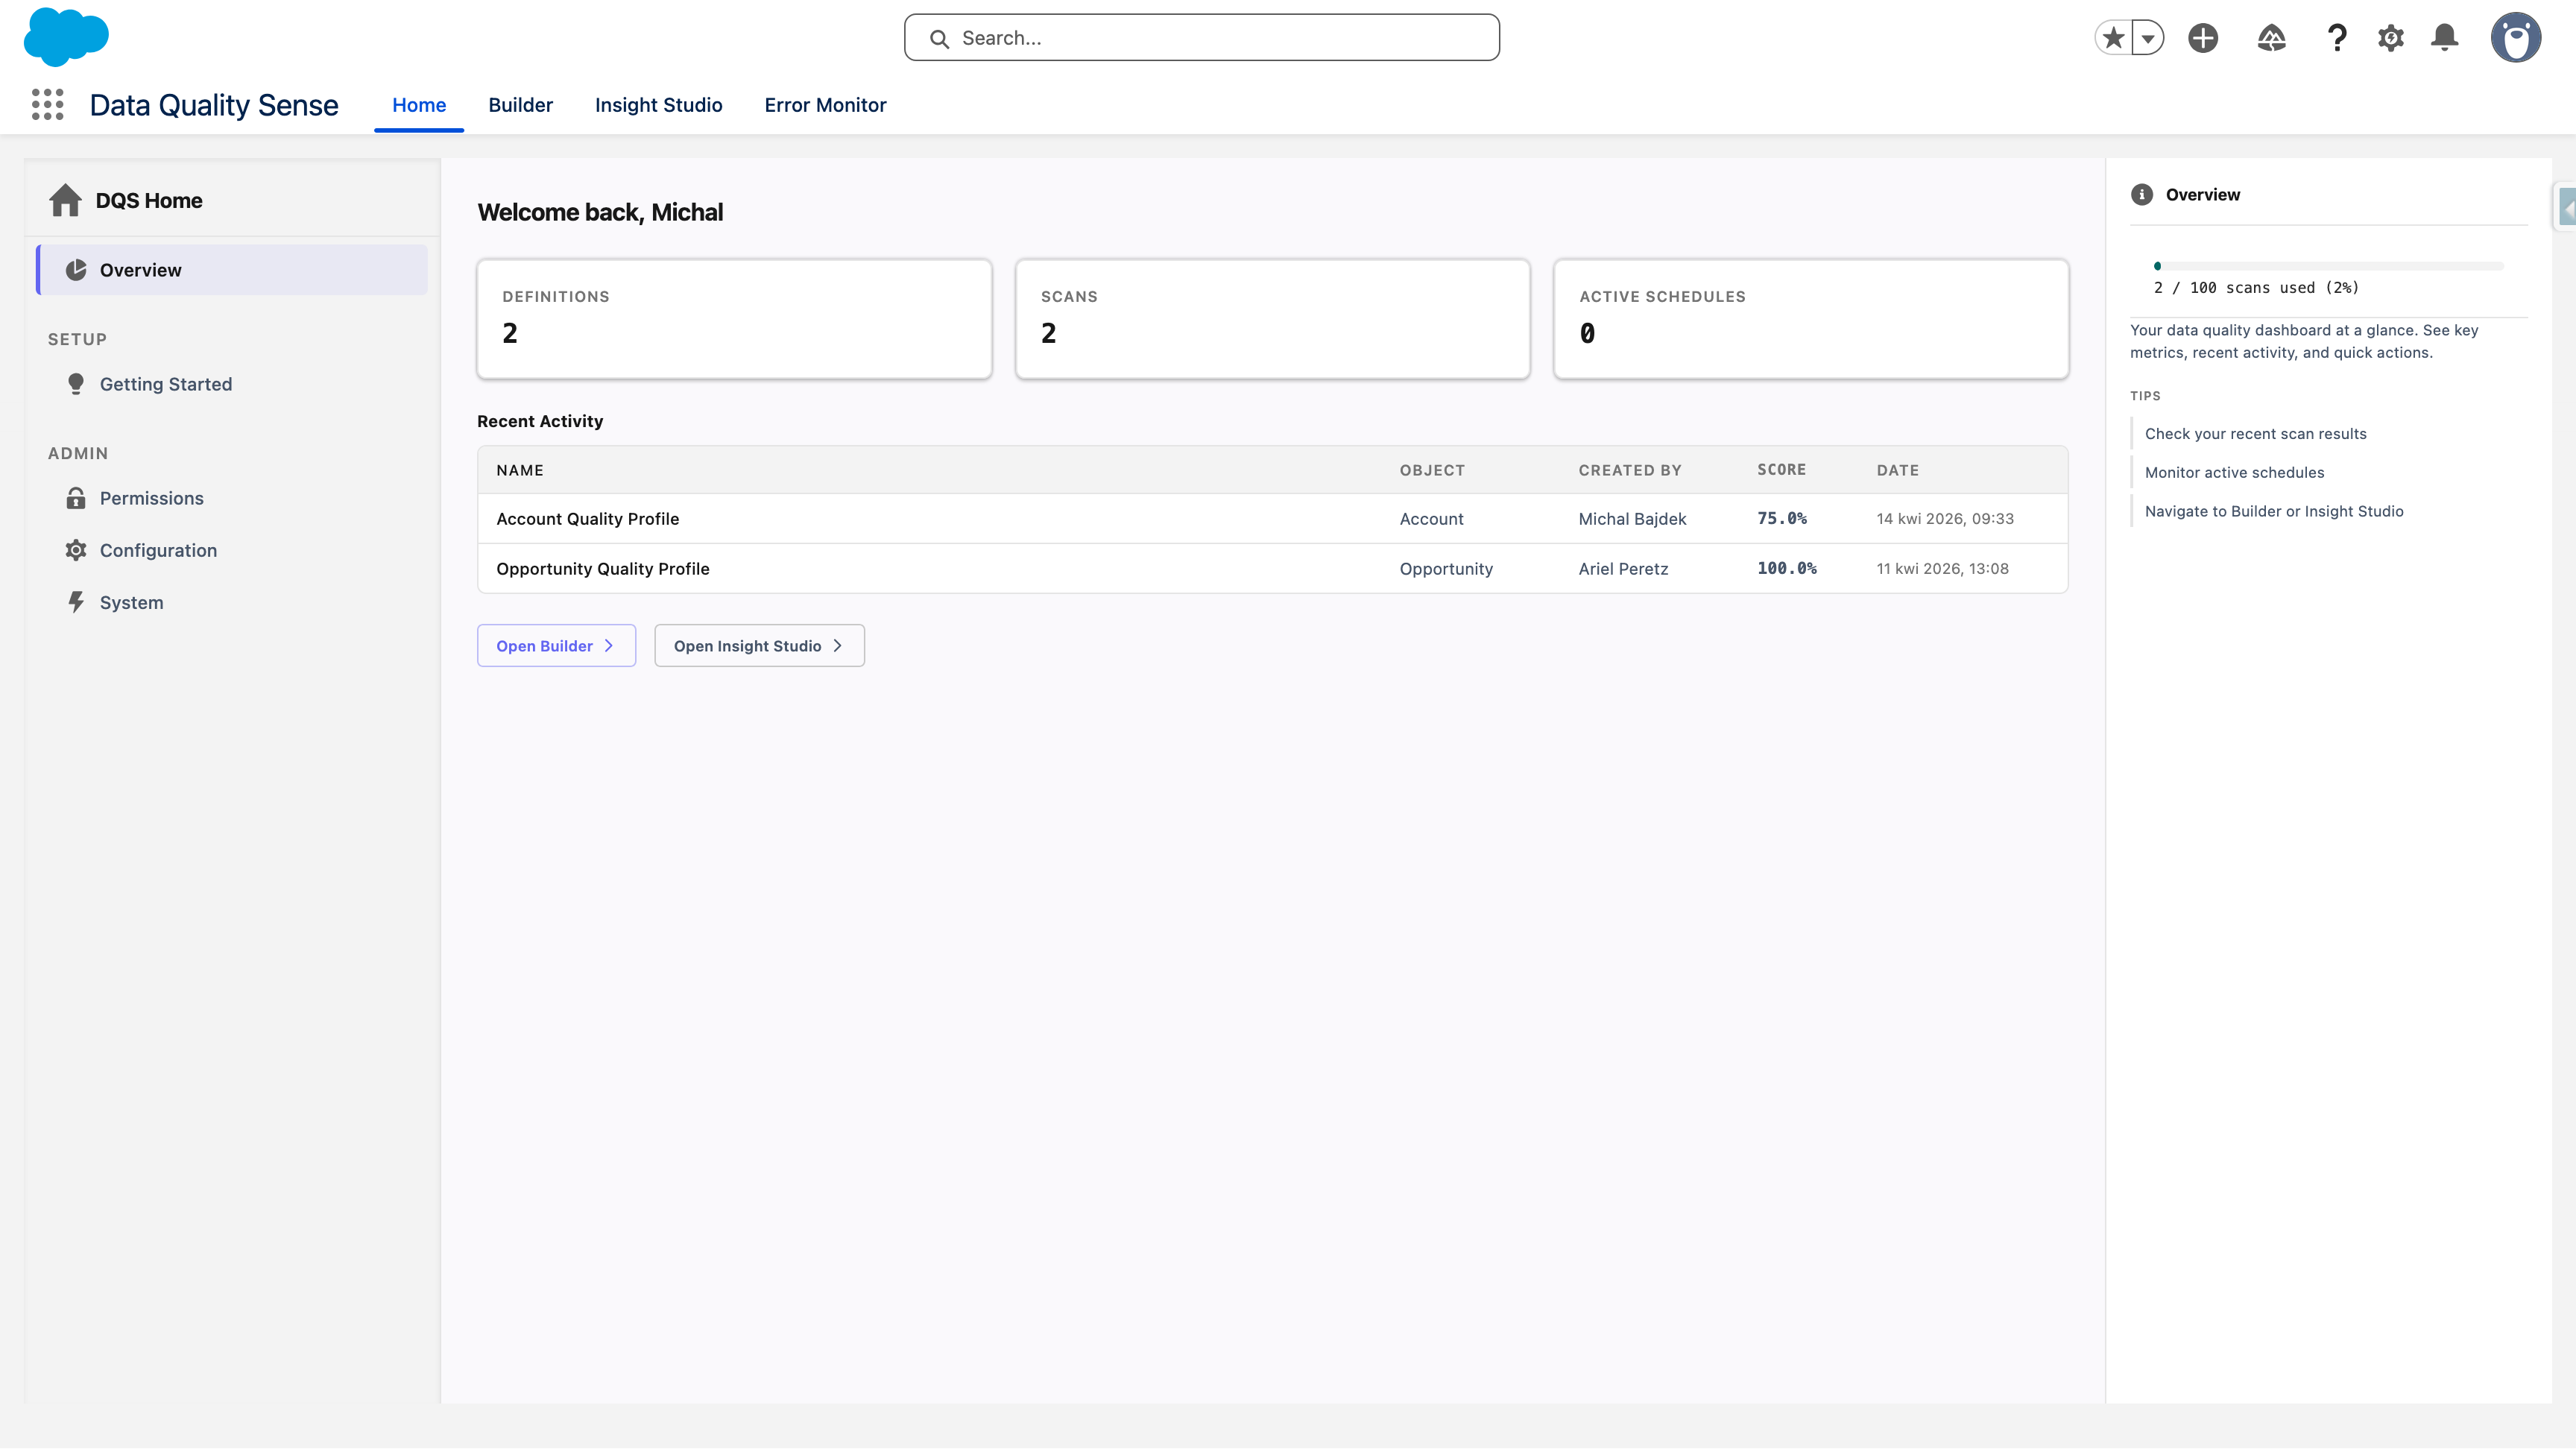The height and width of the screenshot is (1449, 2576).
Task: Click the Configuration gear icon
Action: 76,550
